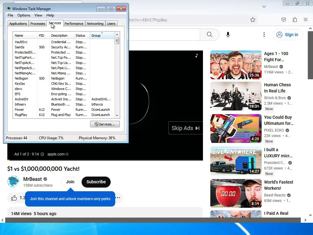Click the Task Manager list scroll-down arrow

[117, 115]
